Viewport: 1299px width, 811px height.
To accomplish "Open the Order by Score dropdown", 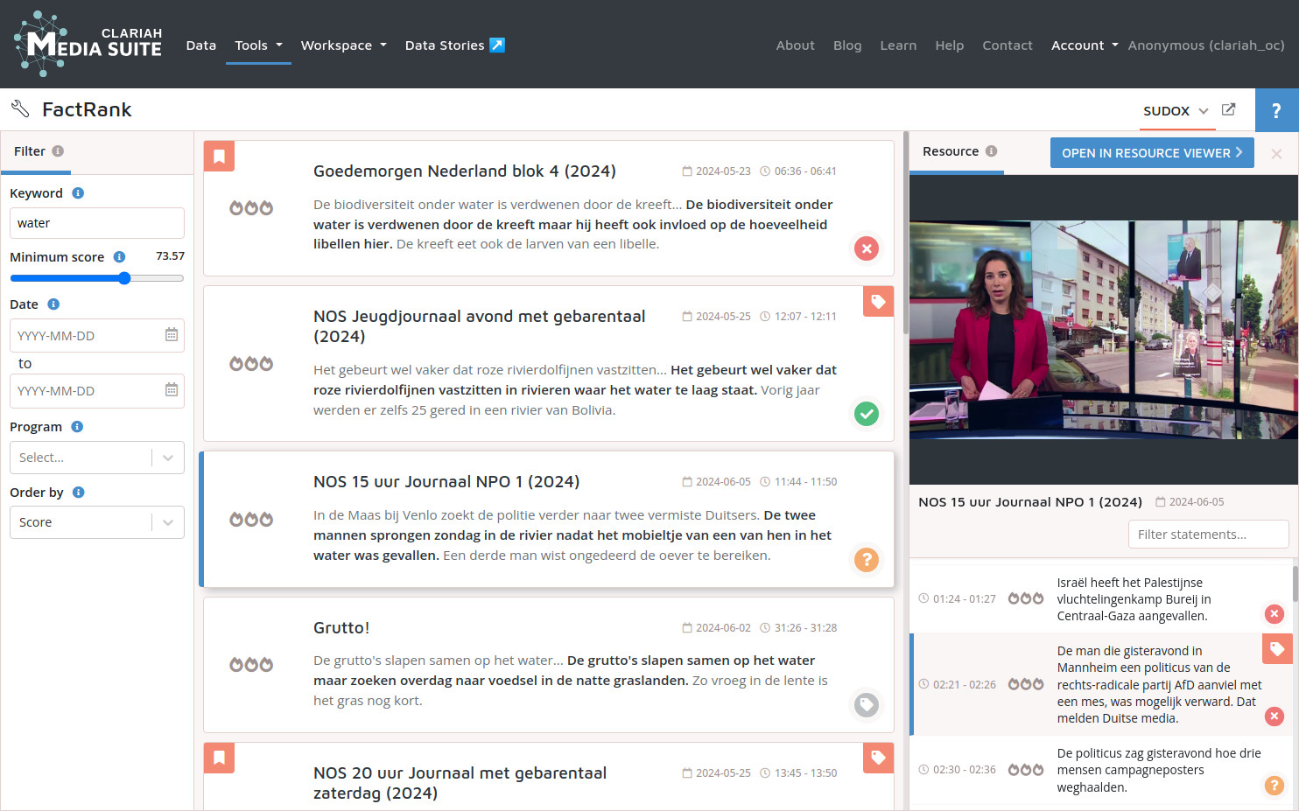I will (97, 522).
